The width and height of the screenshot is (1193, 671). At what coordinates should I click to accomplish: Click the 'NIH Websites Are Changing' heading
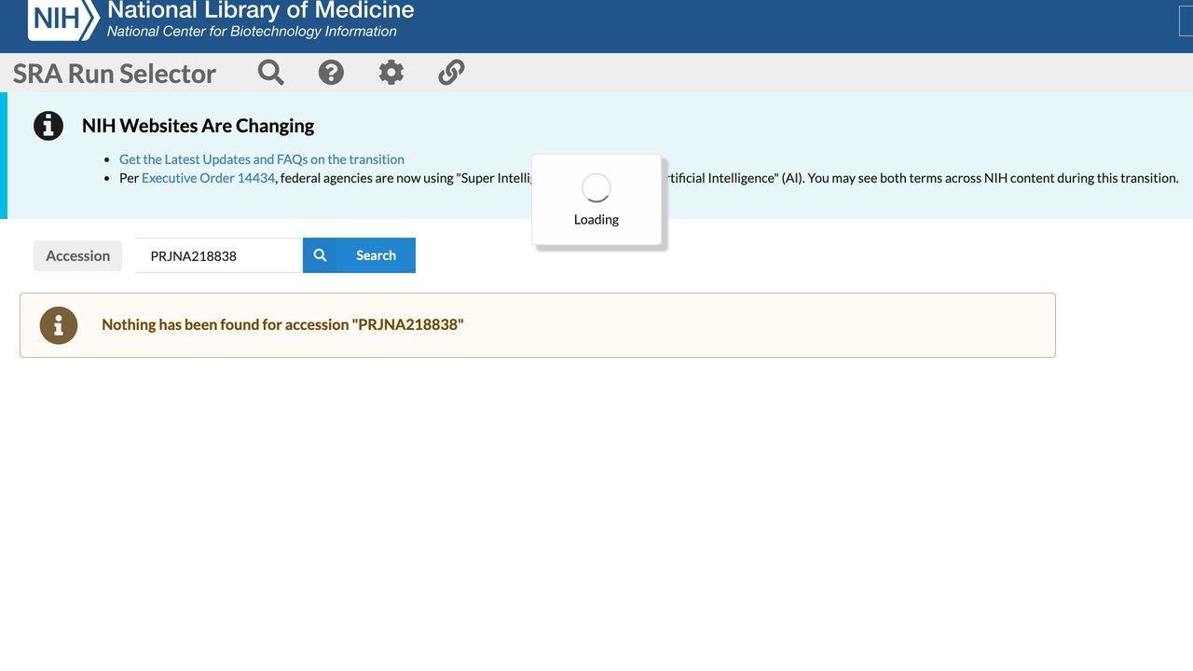(x=198, y=126)
